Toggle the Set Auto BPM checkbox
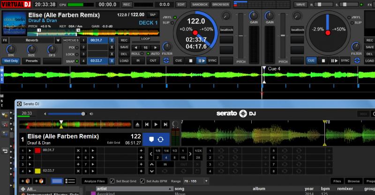Screen dimensions: 375x195 point(142,181)
